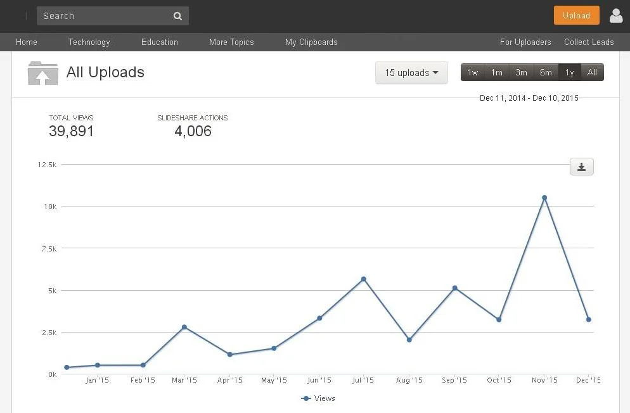Select the 1m time range
The width and height of the screenshot is (630, 413).
[x=497, y=72]
